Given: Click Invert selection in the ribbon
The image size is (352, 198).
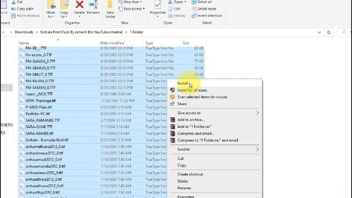Looking at the screenshot, I should tap(207, 16).
